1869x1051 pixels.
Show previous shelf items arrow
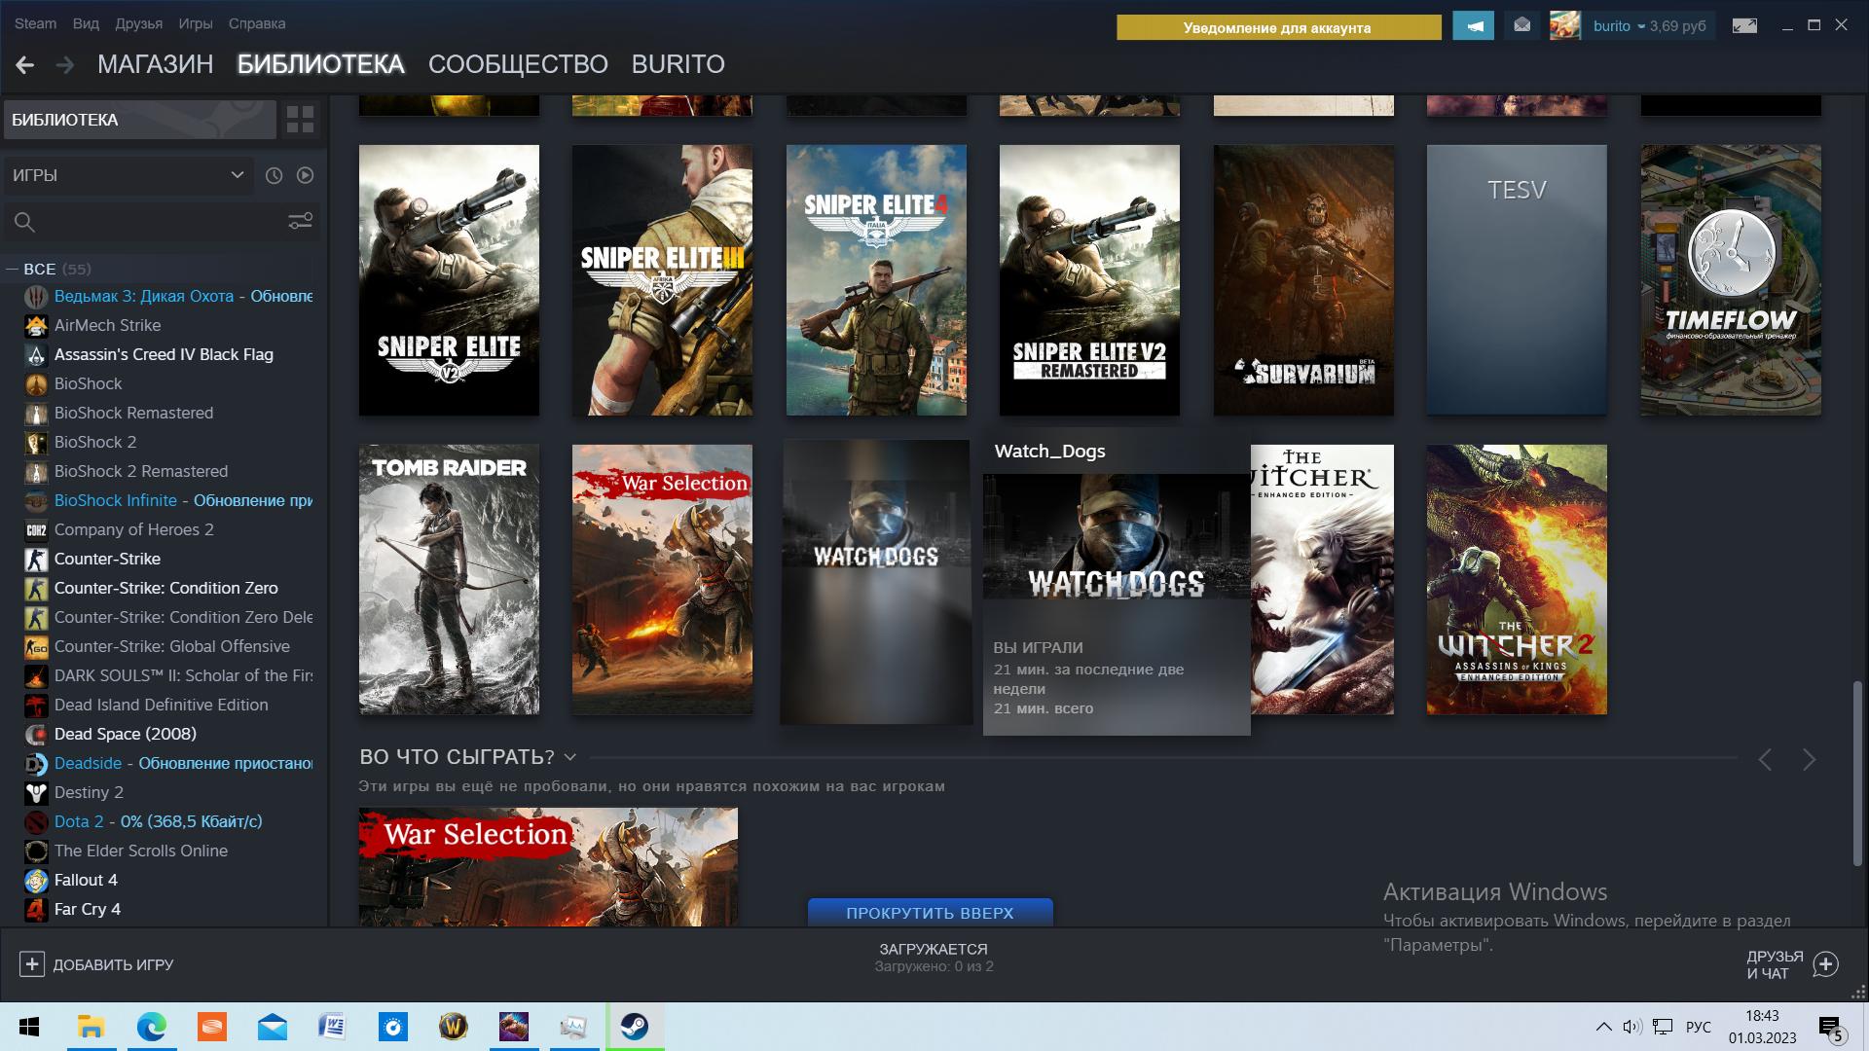click(x=1765, y=760)
